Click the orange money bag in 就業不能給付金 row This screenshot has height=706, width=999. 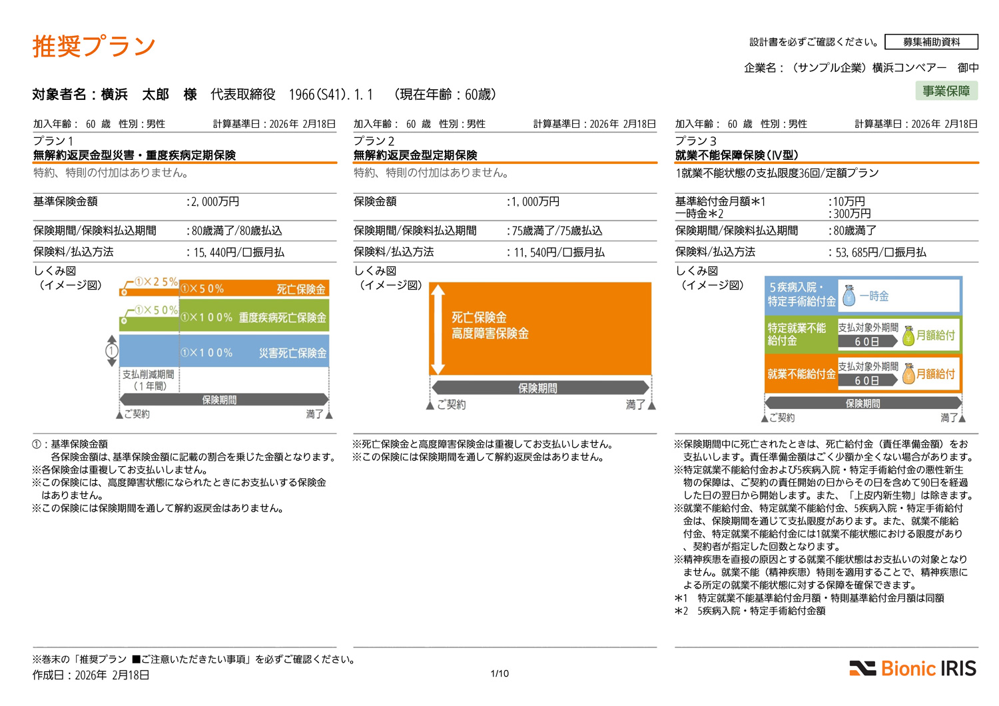coord(908,374)
